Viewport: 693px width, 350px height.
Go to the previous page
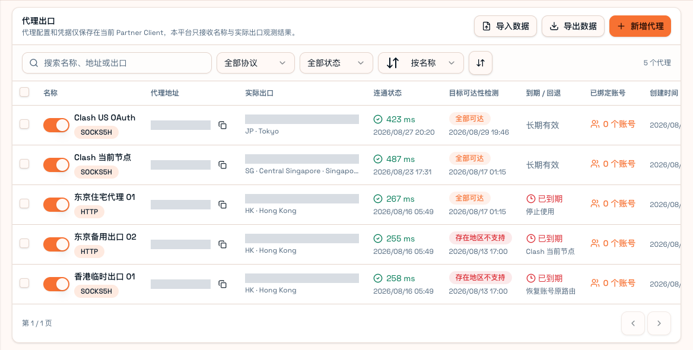(x=633, y=323)
